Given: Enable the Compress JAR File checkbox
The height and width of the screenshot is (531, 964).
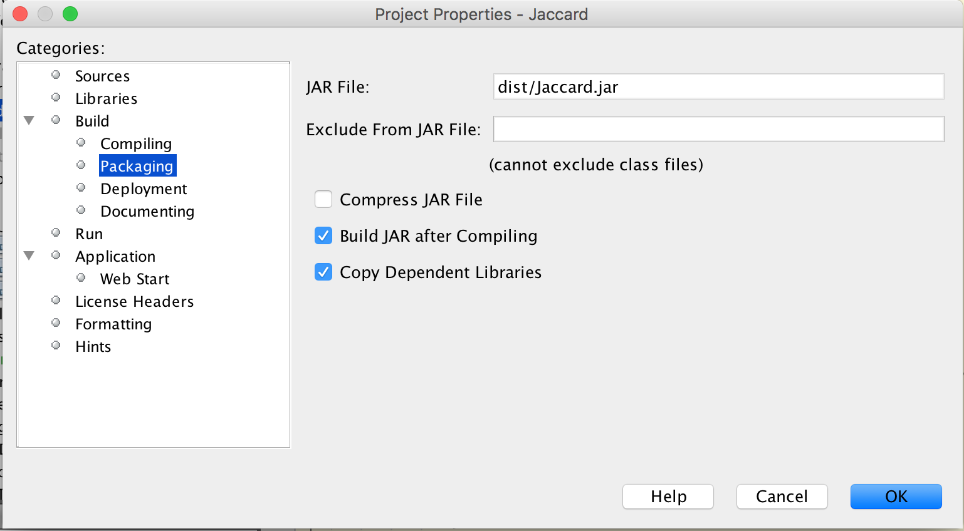Looking at the screenshot, I should [323, 199].
